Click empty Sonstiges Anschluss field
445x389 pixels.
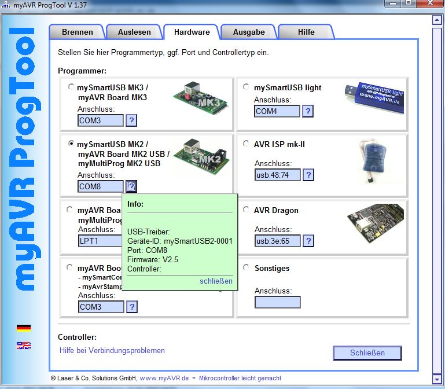[x=278, y=302]
